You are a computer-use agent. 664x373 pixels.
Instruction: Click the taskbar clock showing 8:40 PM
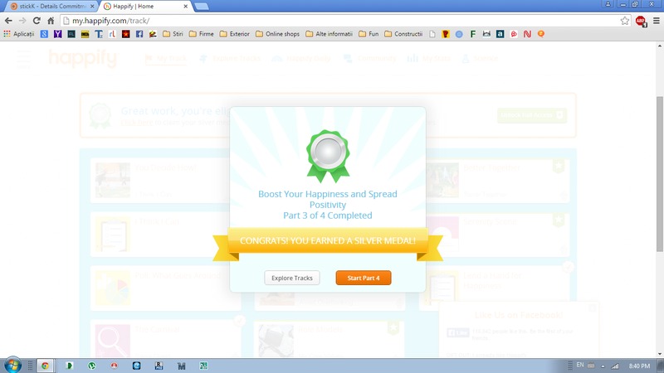pyautogui.click(x=639, y=366)
